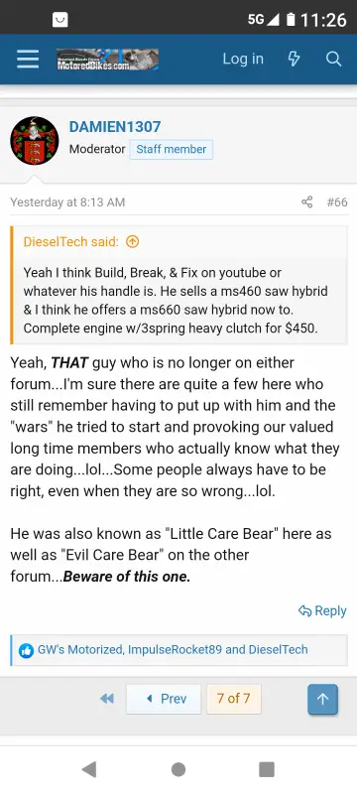Tap the blue thumbs-up like icon
Screen dimensions: 357x794
(x=26, y=650)
